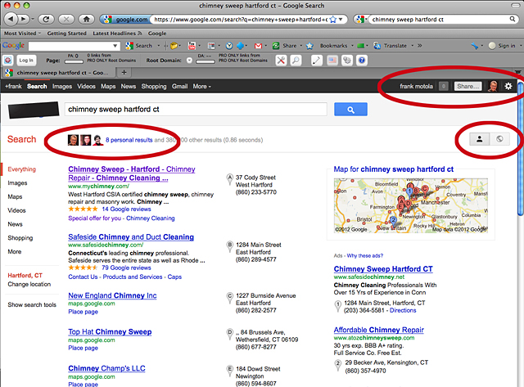The image size is (524, 387).
Task: Click the 8 personal results link
Action: tap(129, 140)
